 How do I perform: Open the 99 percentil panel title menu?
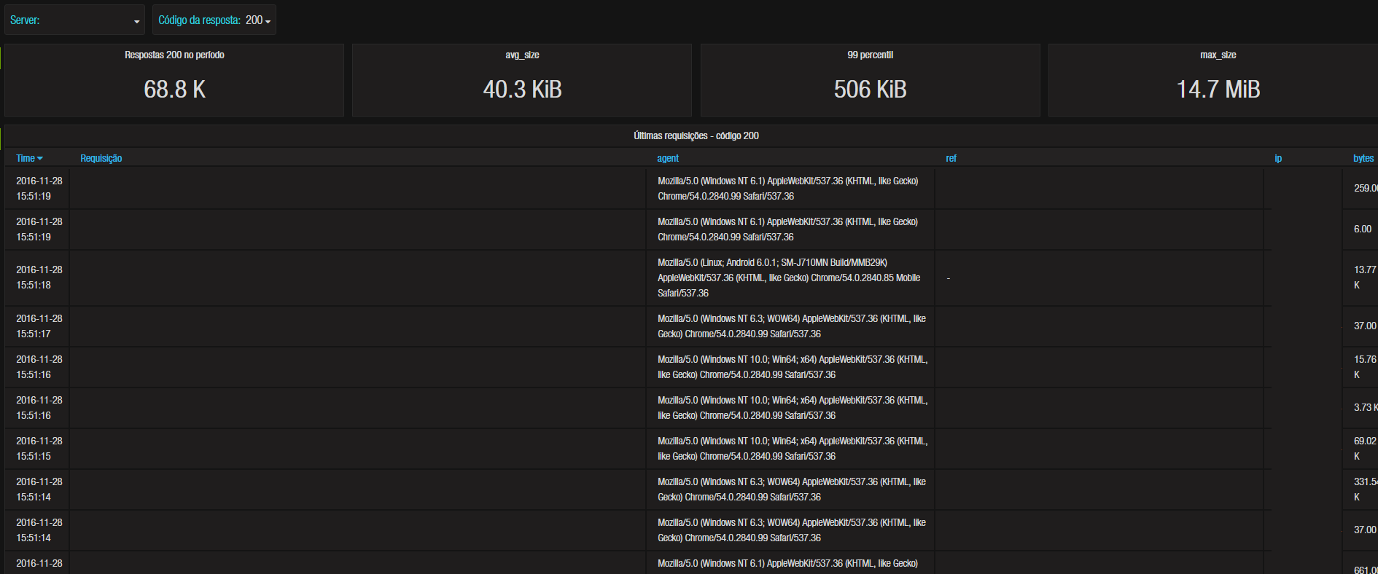click(x=870, y=55)
